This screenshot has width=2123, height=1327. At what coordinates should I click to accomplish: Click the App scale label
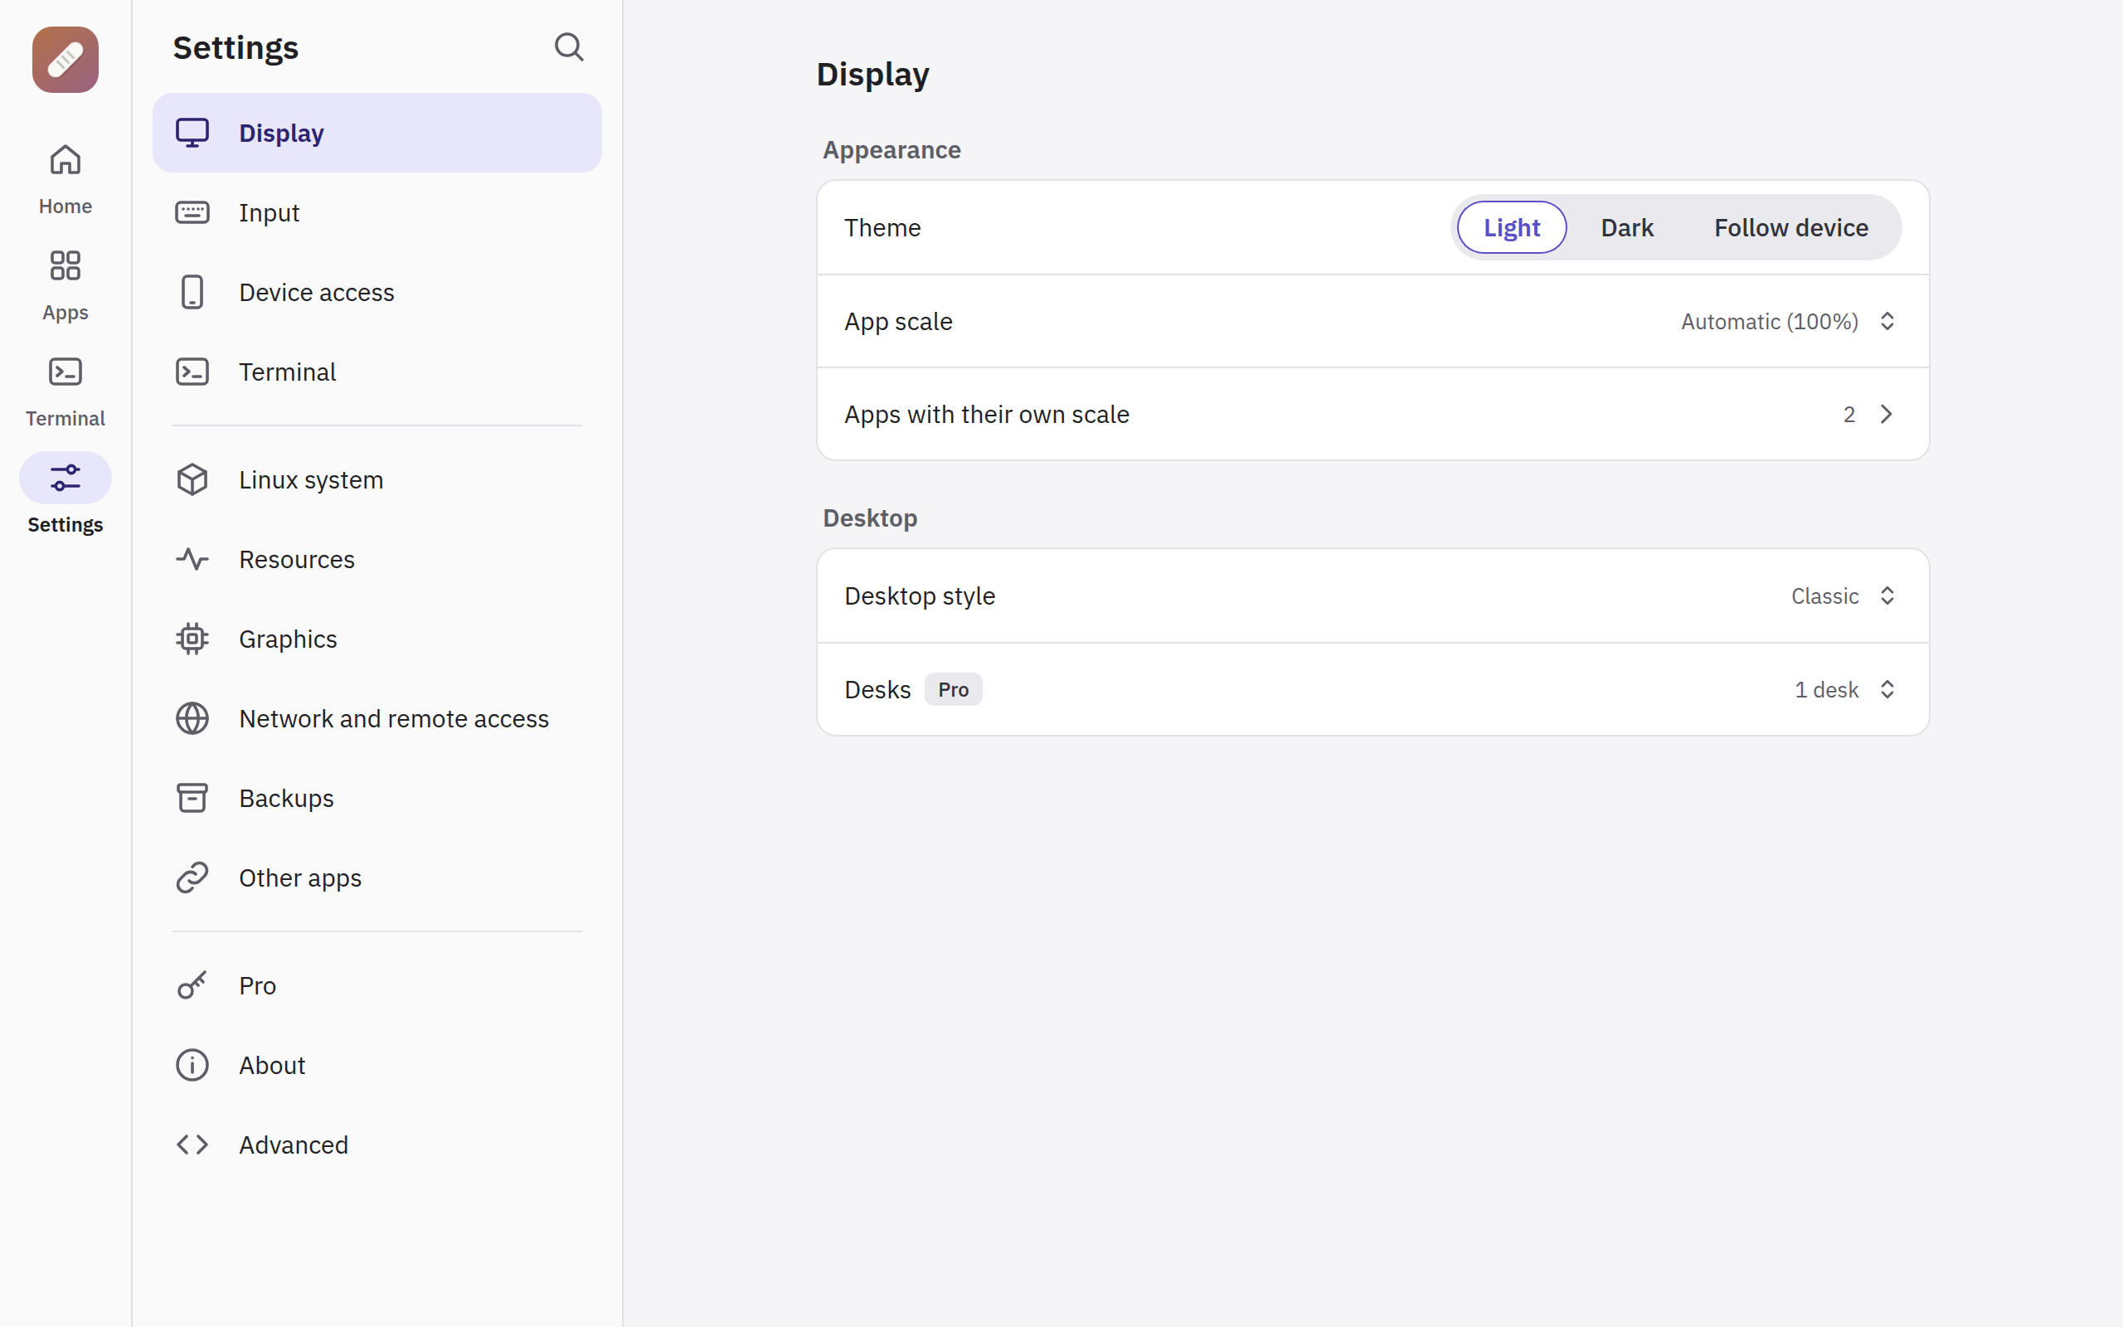coord(897,321)
